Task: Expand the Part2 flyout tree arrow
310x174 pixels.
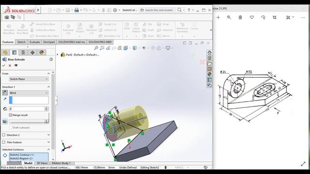Action: tap(58, 55)
